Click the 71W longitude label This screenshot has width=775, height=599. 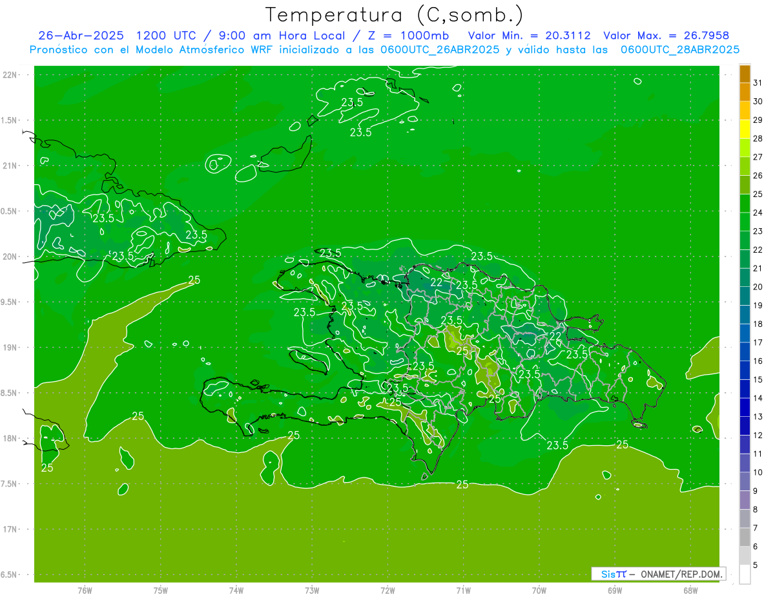(x=463, y=591)
